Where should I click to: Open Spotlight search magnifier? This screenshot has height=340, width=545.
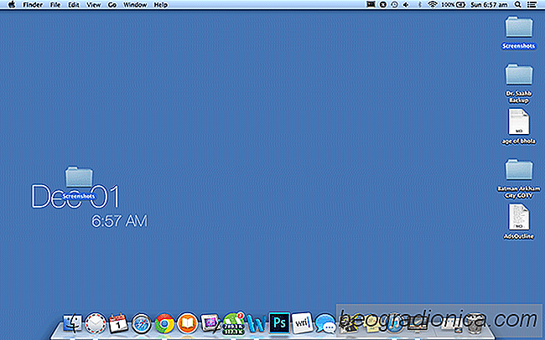pyautogui.click(x=518, y=5)
